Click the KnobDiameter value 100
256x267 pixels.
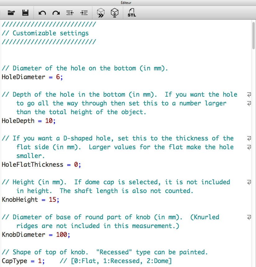pos(62,235)
